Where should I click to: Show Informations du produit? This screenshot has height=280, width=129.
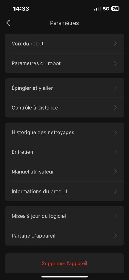pos(64,191)
